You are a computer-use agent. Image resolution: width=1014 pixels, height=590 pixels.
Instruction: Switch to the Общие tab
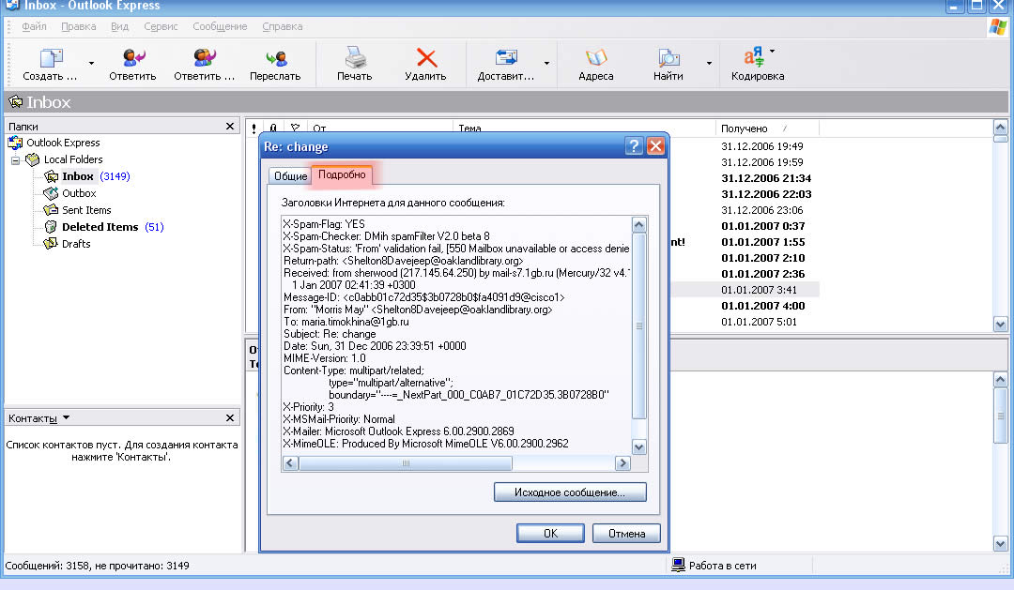tap(290, 176)
